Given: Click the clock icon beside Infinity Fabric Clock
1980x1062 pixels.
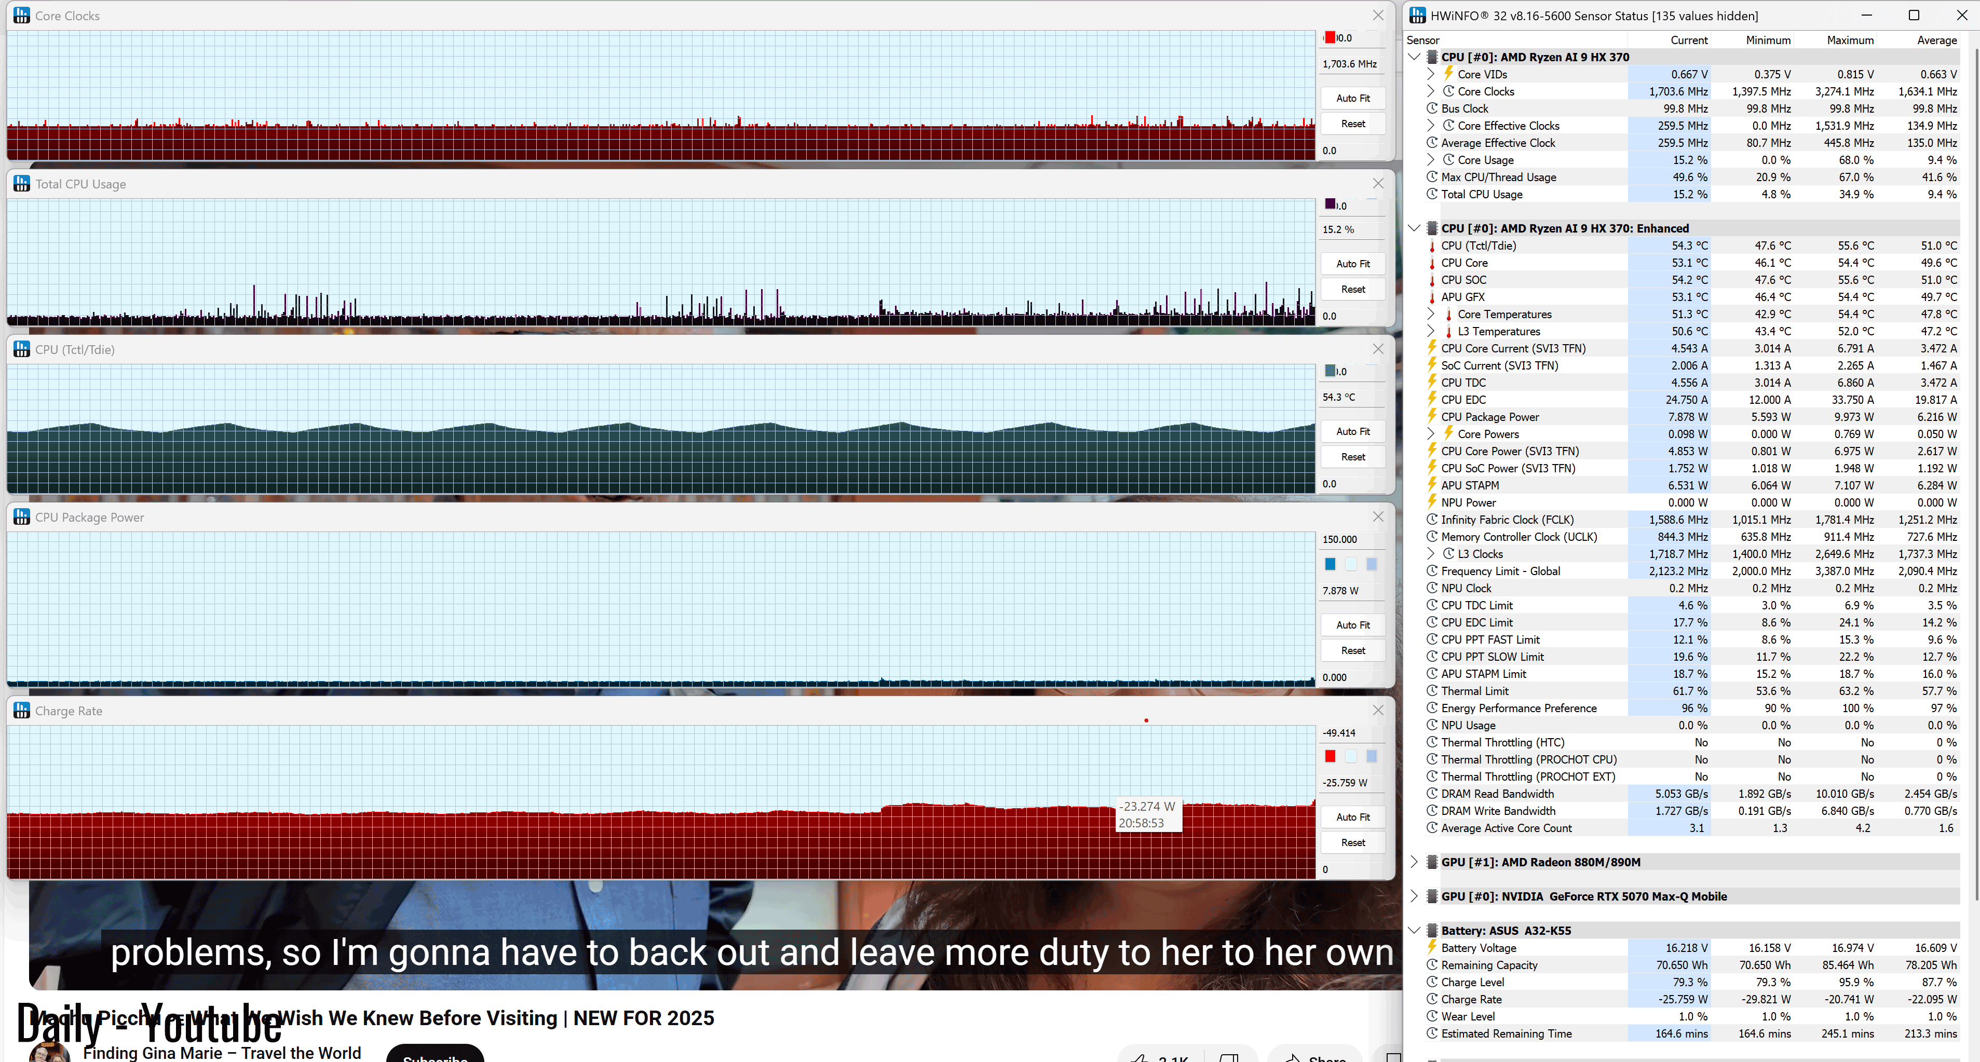Looking at the screenshot, I should 1432,520.
